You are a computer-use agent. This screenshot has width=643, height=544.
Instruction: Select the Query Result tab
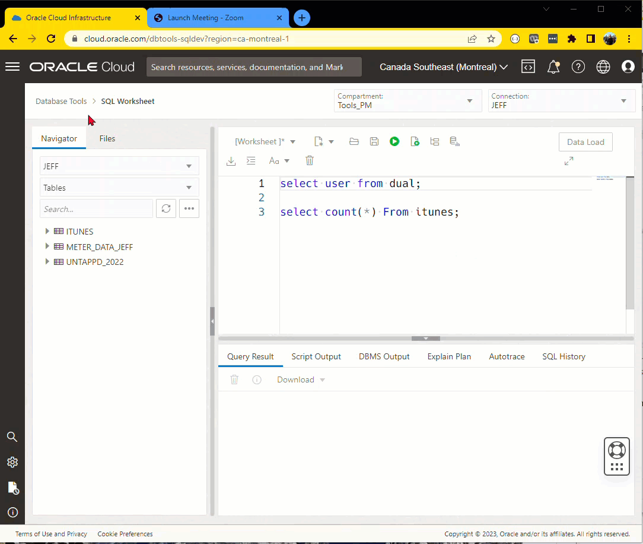tap(250, 356)
